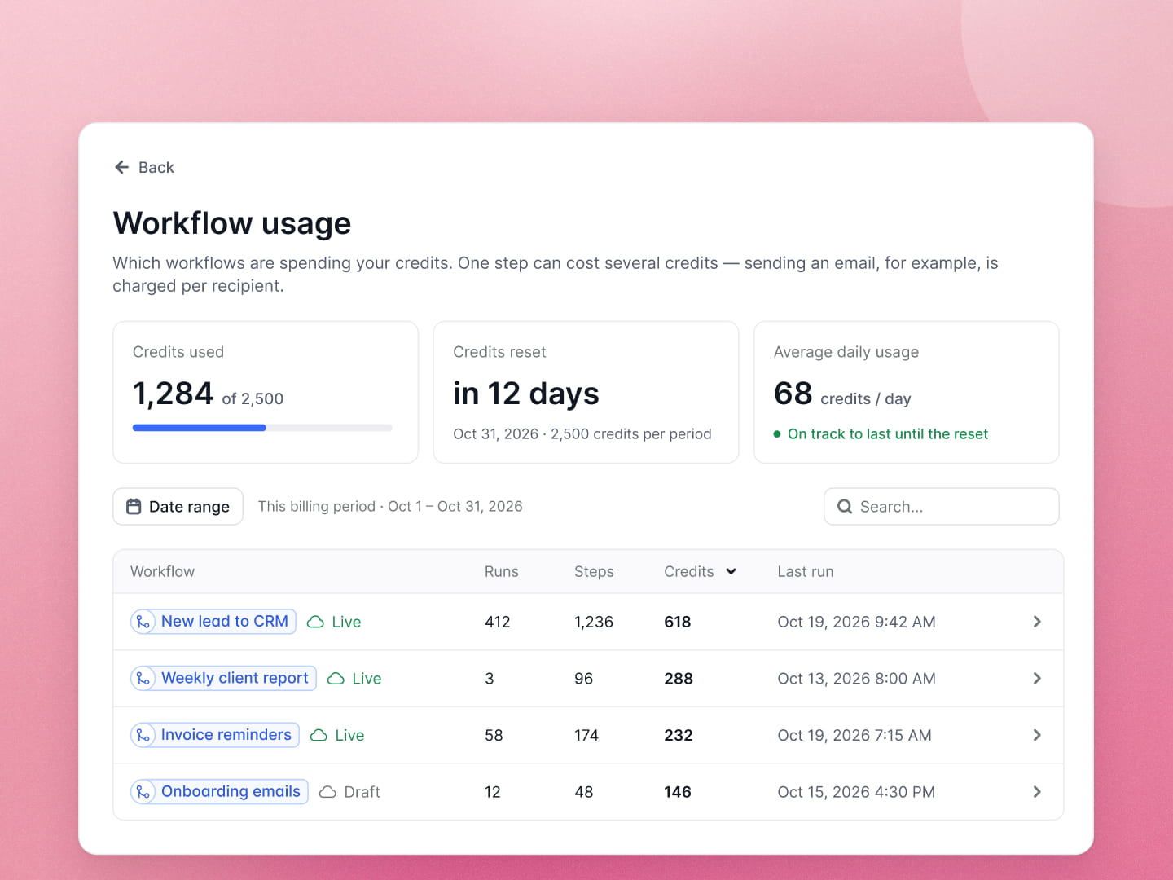The image size is (1173, 880).
Task: Click credits value 232
Action: click(679, 735)
